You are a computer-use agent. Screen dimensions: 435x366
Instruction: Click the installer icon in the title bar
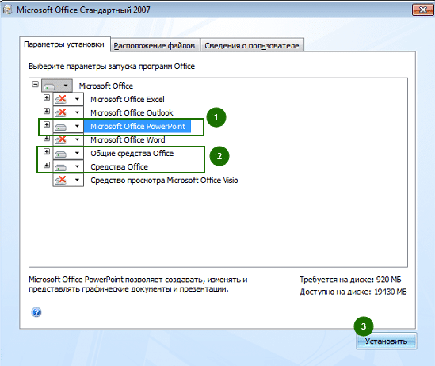(7, 10)
